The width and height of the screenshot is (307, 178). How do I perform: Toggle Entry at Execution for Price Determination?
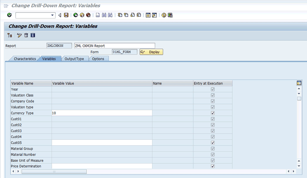click(213, 166)
